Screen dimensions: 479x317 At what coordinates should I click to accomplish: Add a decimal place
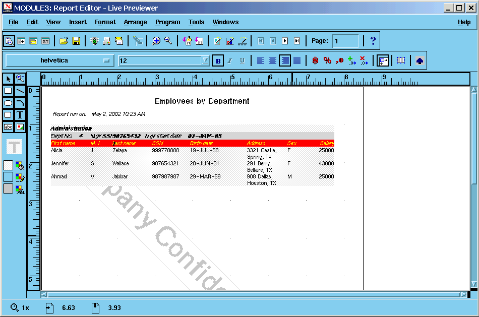[352, 60]
